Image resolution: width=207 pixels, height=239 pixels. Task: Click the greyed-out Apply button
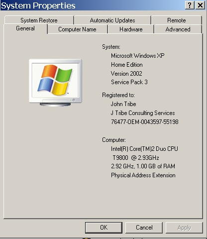tap(184, 228)
